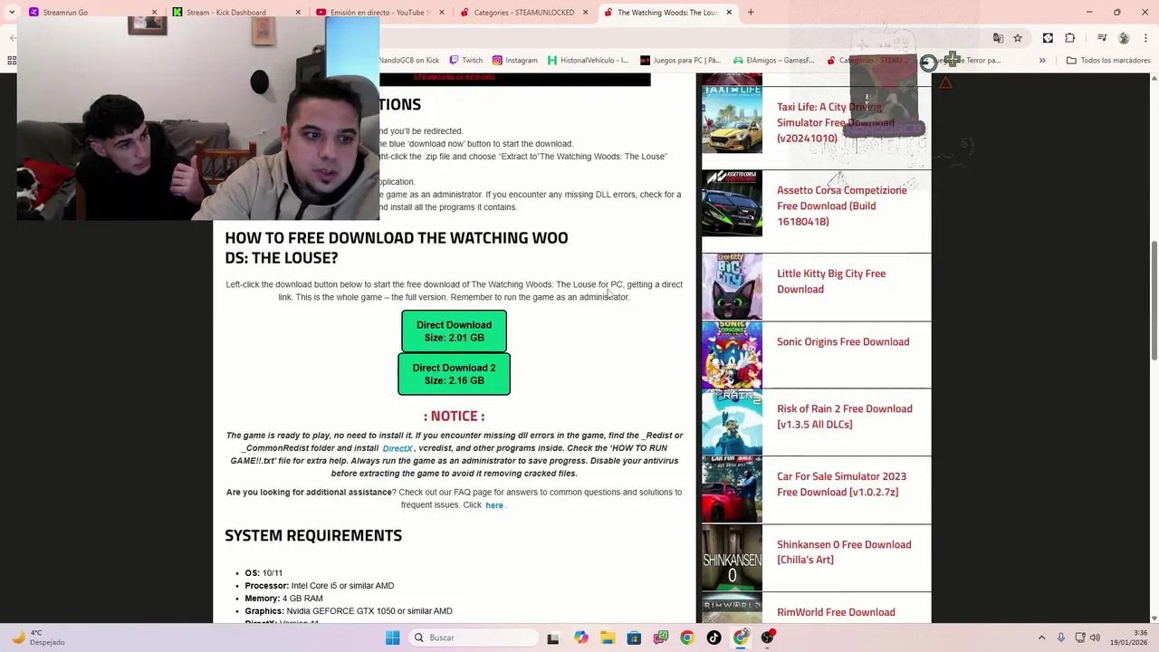Show hidden system tray icons chevron
This screenshot has height=652, width=1159.
pyautogui.click(x=1042, y=638)
